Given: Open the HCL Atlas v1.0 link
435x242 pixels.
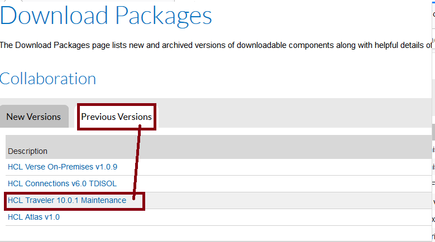Looking at the screenshot, I should tap(34, 217).
